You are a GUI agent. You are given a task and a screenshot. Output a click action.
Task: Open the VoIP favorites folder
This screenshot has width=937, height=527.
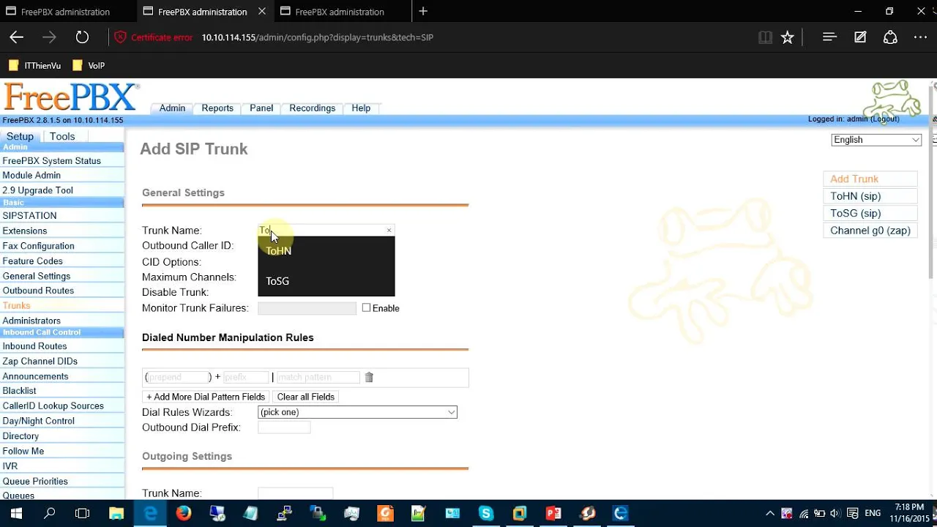tap(89, 65)
